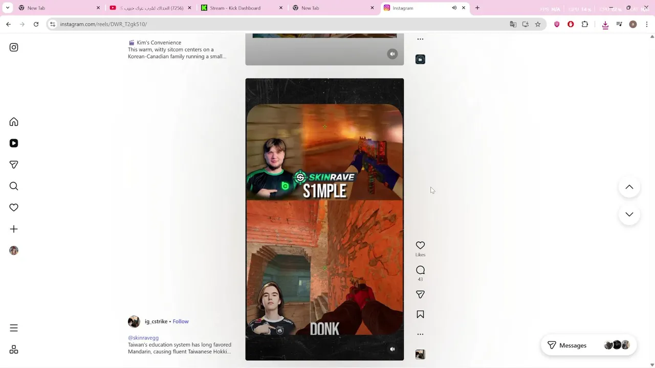
Task: Open Chrome profile avatar
Action: pos(633,25)
